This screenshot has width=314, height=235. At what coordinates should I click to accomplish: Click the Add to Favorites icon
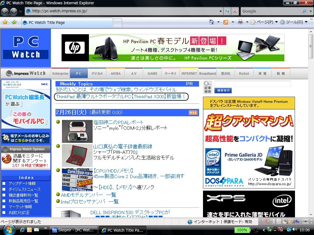pyautogui.click(x=14, y=22)
